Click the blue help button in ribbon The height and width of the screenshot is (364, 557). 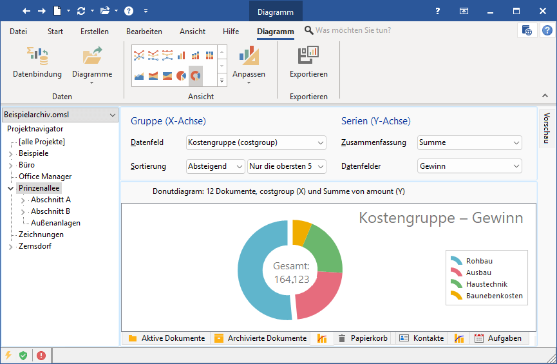pyautogui.click(x=547, y=30)
